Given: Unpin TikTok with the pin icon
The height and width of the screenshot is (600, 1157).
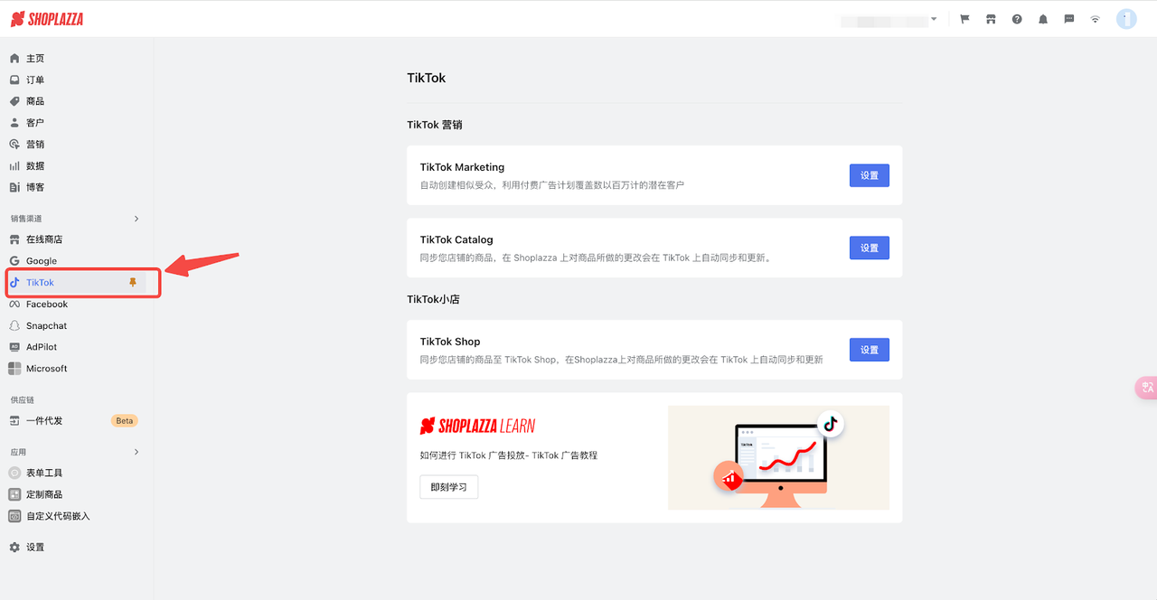Looking at the screenshot, I should point(133,283).
